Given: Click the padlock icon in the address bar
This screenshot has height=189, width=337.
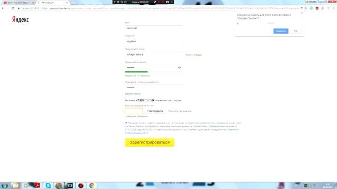Looking at the screenshot, I should point(19,8).
